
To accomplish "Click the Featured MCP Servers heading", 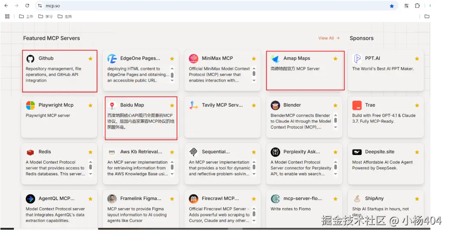I will point(52,38).
